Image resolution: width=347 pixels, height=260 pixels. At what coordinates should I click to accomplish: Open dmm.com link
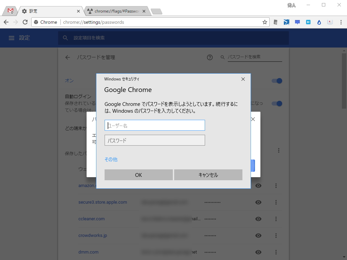88,252
